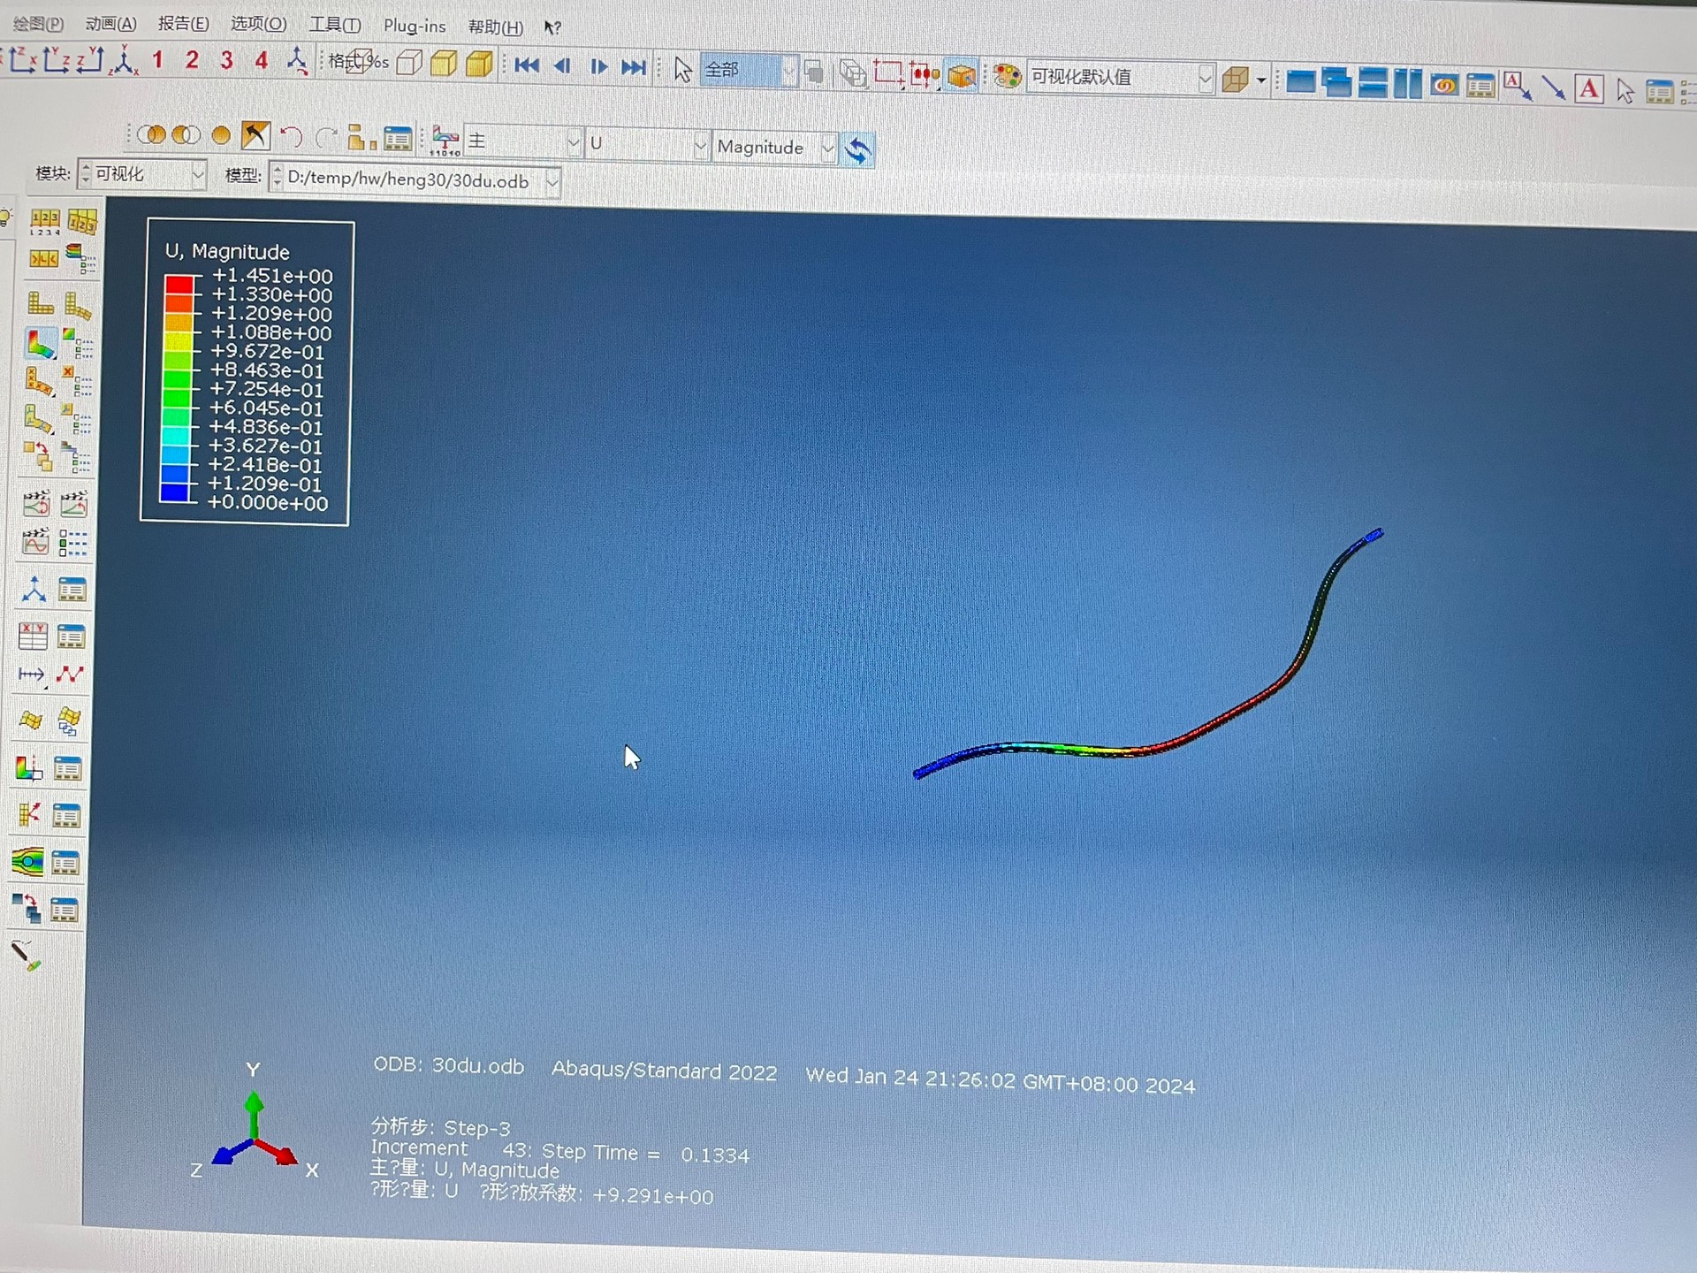The width and height of the screenshot is (1697, 1273).
Task: Open the Plug-ins menu
Action: point(414,27)
